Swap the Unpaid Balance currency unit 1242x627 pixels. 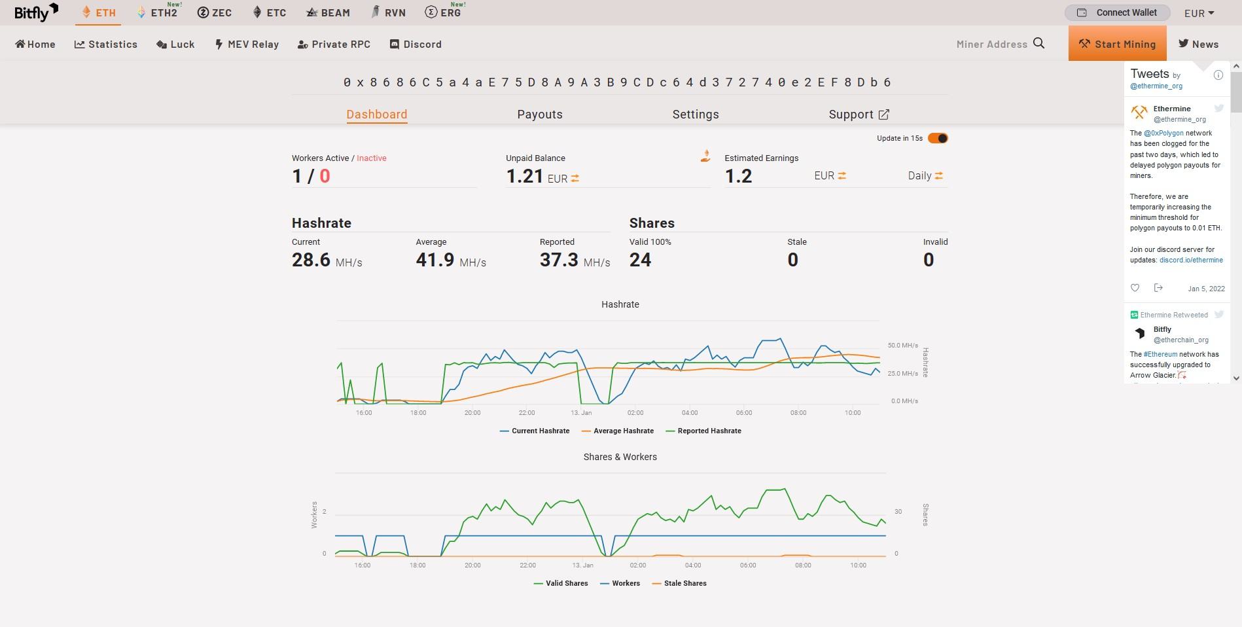575,178
